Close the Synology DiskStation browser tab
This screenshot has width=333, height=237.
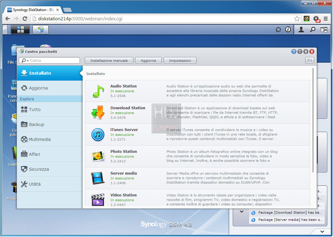pos(58,10)
